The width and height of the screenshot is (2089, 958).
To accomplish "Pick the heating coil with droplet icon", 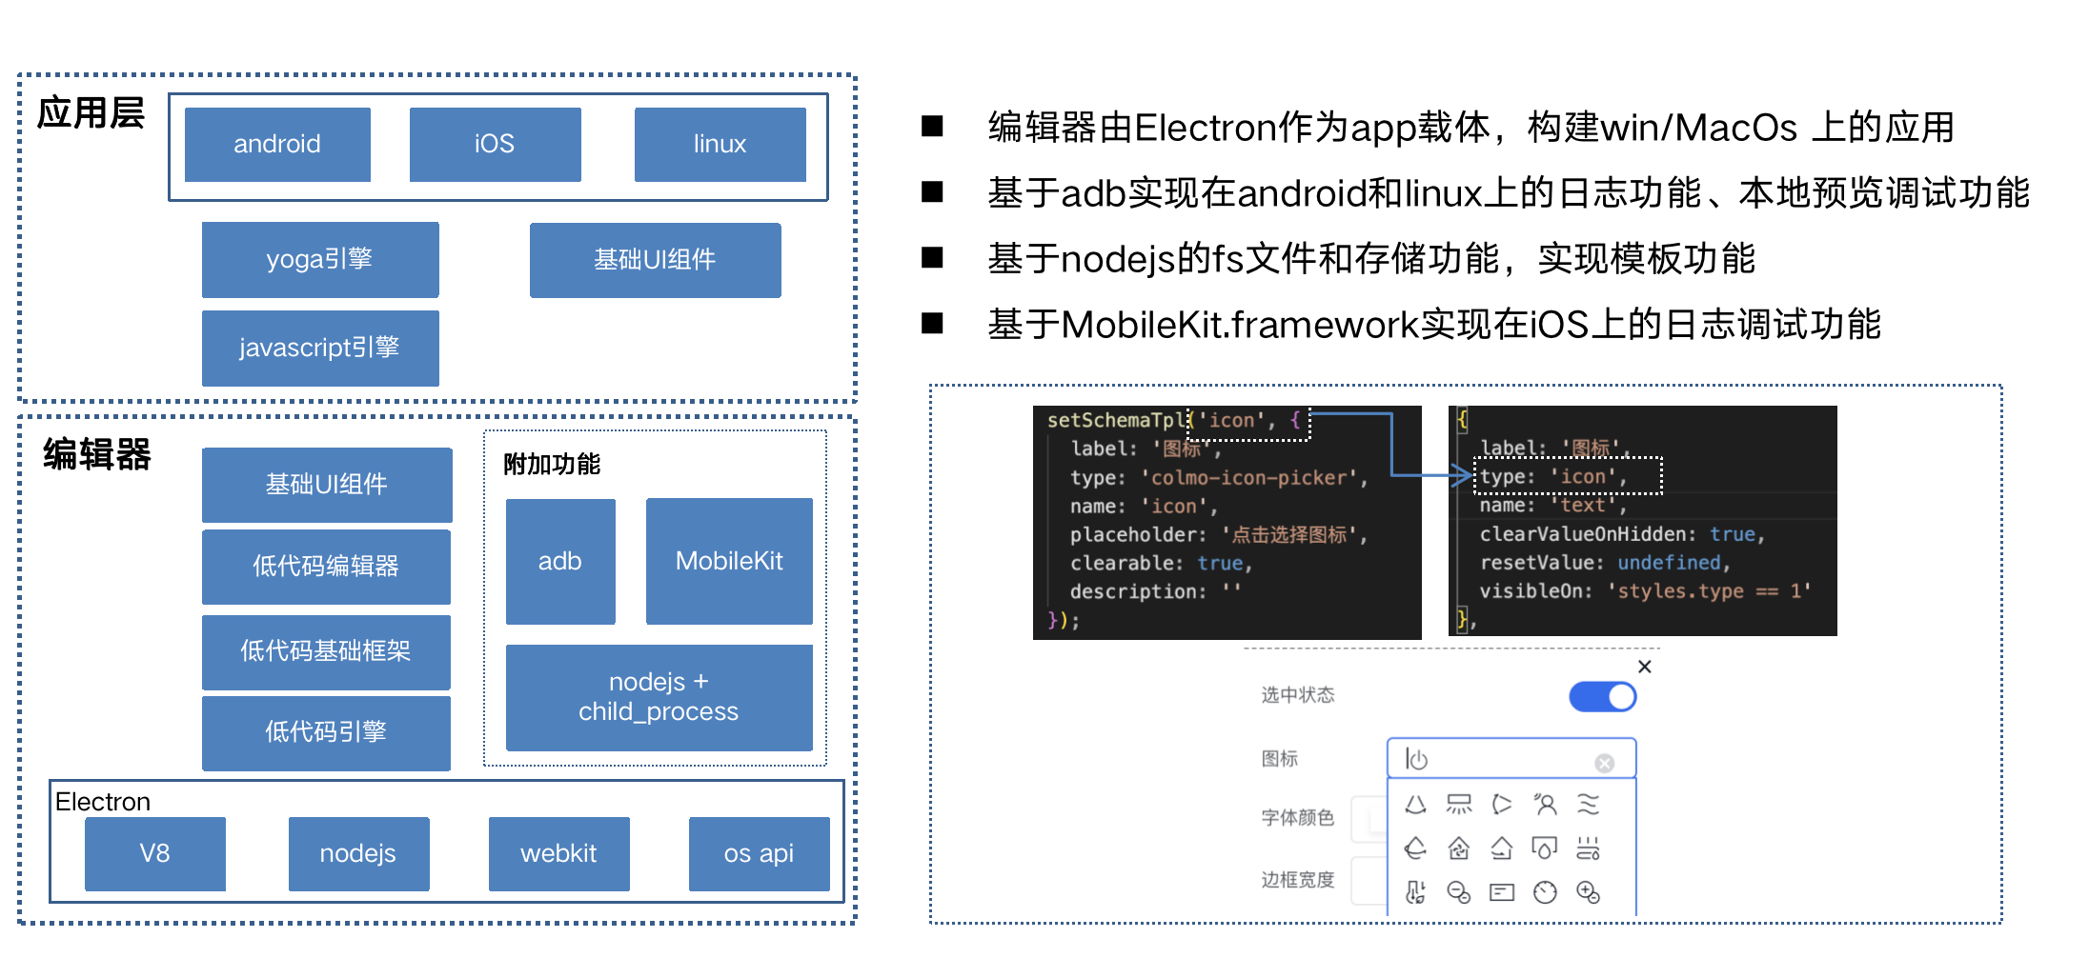I will [x=1588, y=848].
